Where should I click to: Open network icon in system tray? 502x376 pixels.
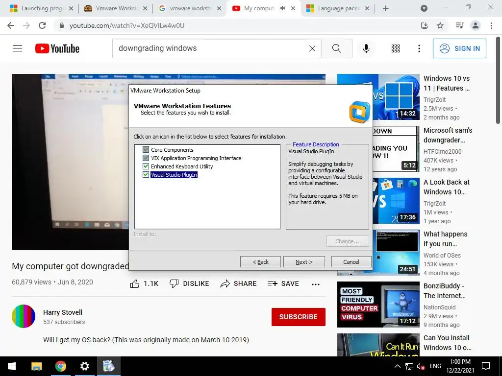pyautogui.click(x=409, y=366)
